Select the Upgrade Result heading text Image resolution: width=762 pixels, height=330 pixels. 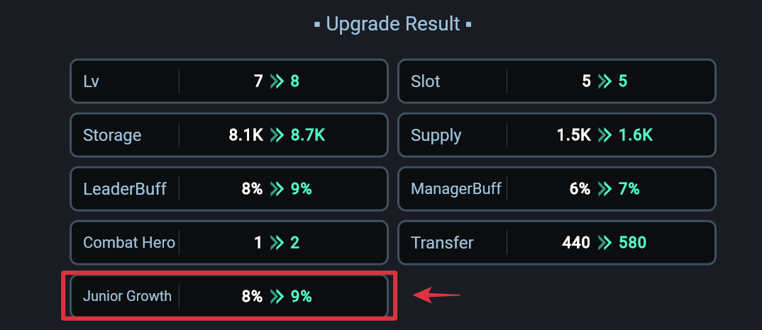point(392,24)
